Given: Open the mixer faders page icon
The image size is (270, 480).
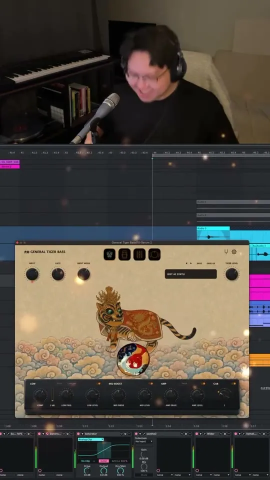Looking at the screenshot, I should [139, 254].
